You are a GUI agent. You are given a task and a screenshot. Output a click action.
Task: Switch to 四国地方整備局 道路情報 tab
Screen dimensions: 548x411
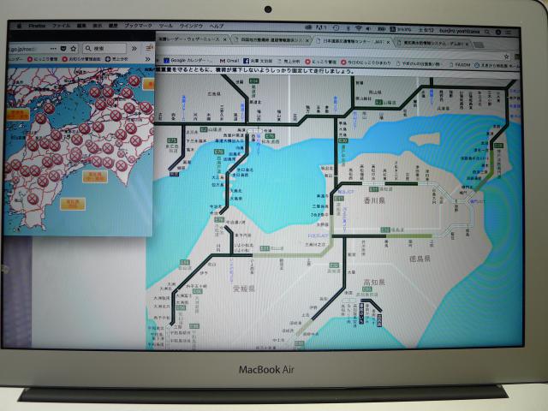(x=270, y=40)
